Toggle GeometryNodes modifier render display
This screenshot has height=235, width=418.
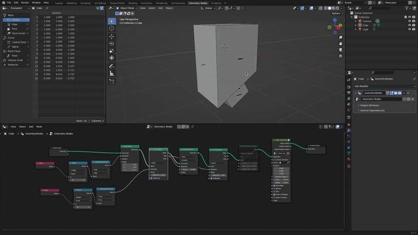pos(400,93)
